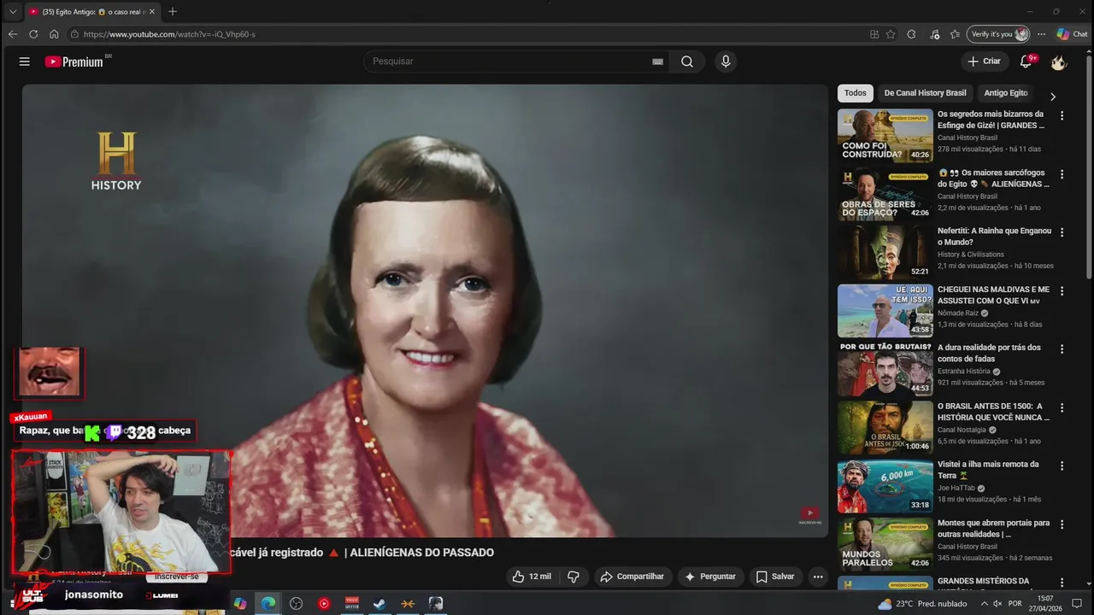Open options for CHEGUEI NAS MALDIVAS video
The image size is (1094, 615).
(1062, 290)
